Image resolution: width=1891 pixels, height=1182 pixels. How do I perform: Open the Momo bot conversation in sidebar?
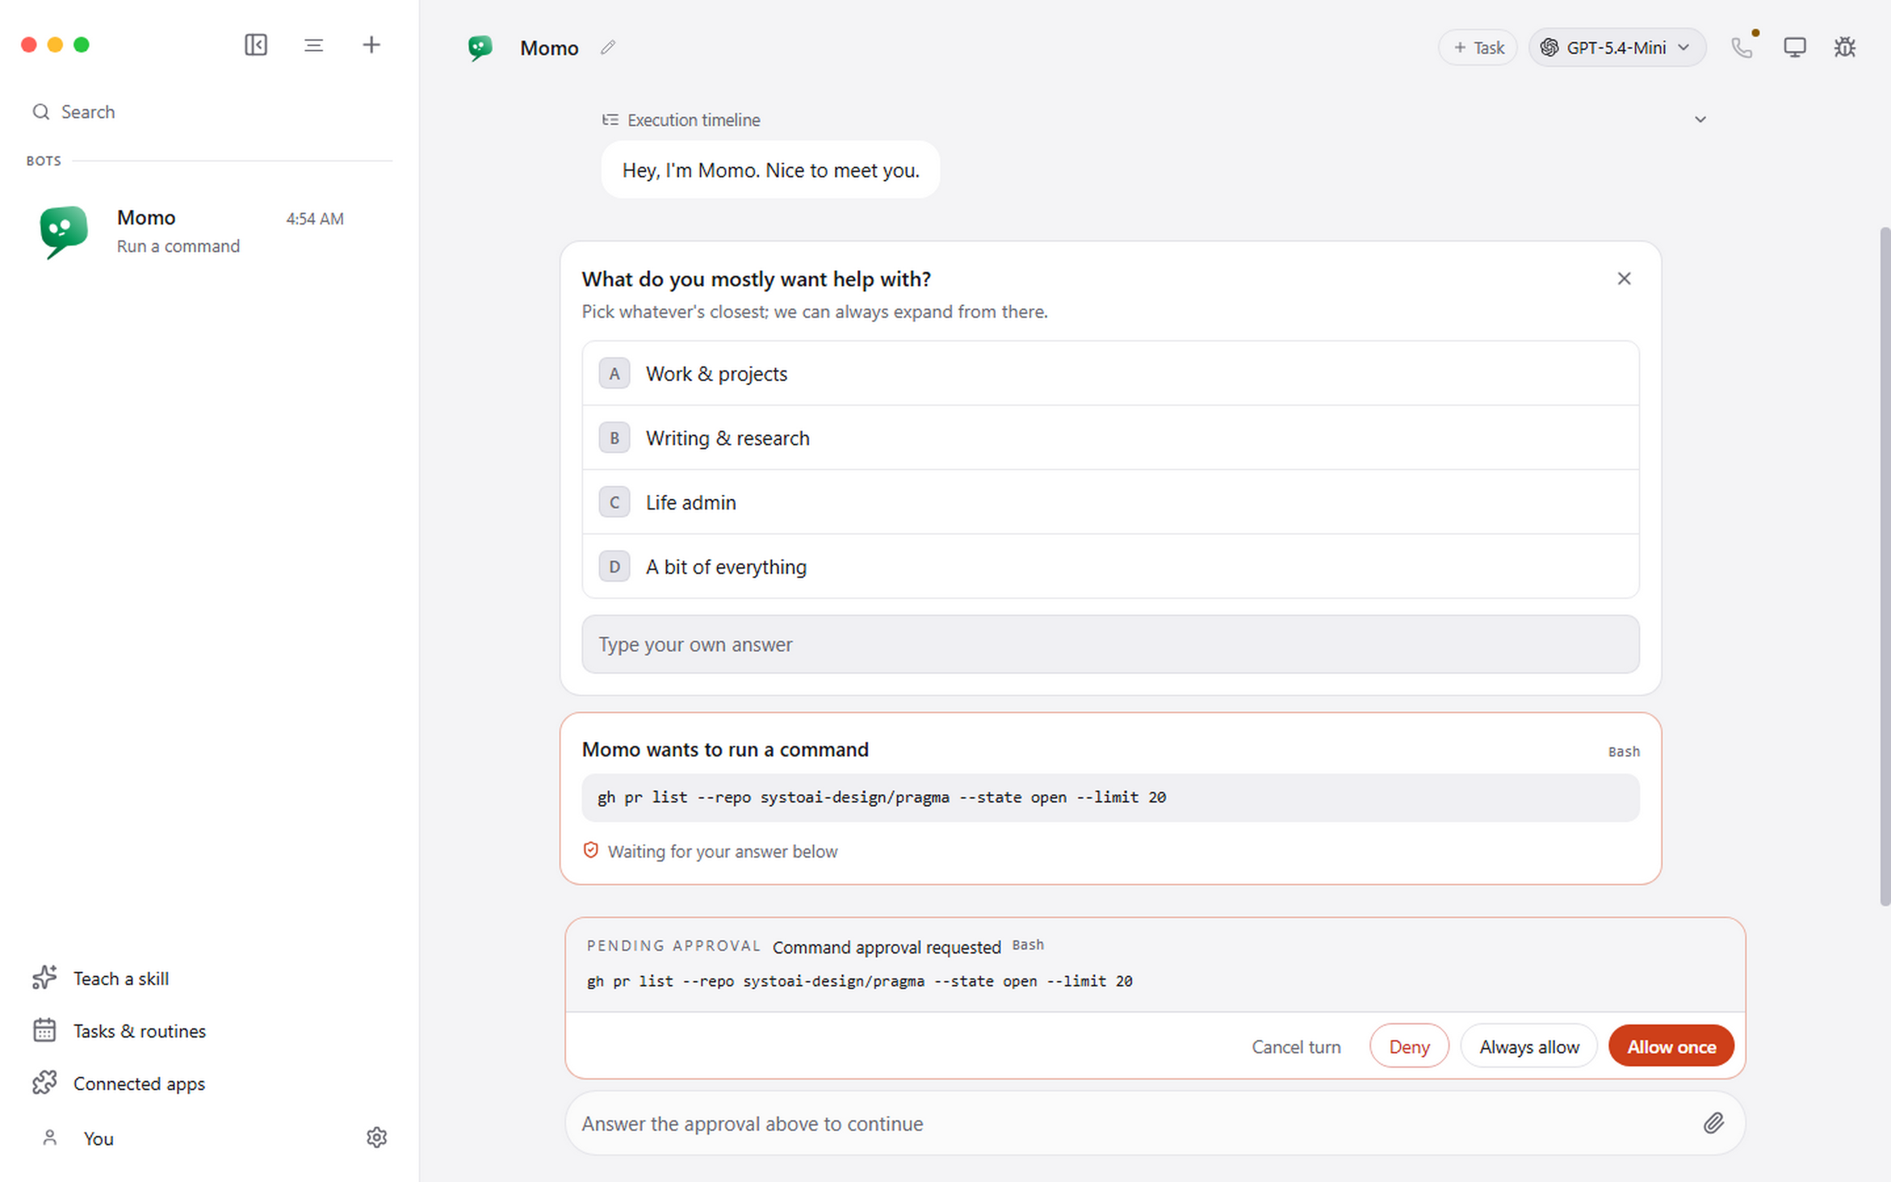coord(209,231)
